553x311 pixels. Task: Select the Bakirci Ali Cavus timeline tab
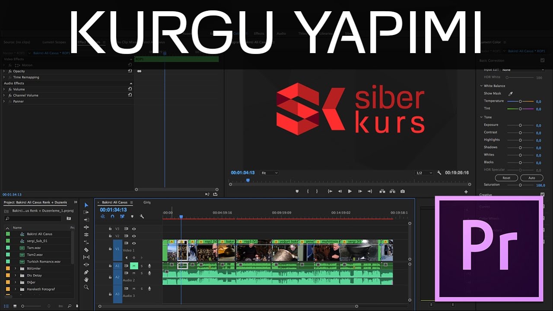(x=114, y=202)
